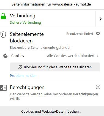This screenshot has height=116, width=104.
Task: Click the 'Sichere Verbindung' status text
Action: point(25,23)
